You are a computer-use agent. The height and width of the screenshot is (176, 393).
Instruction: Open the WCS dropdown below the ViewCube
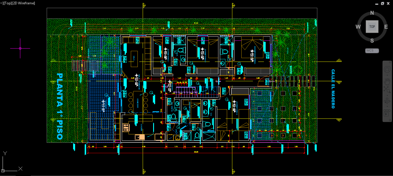[x=372, y=50]
